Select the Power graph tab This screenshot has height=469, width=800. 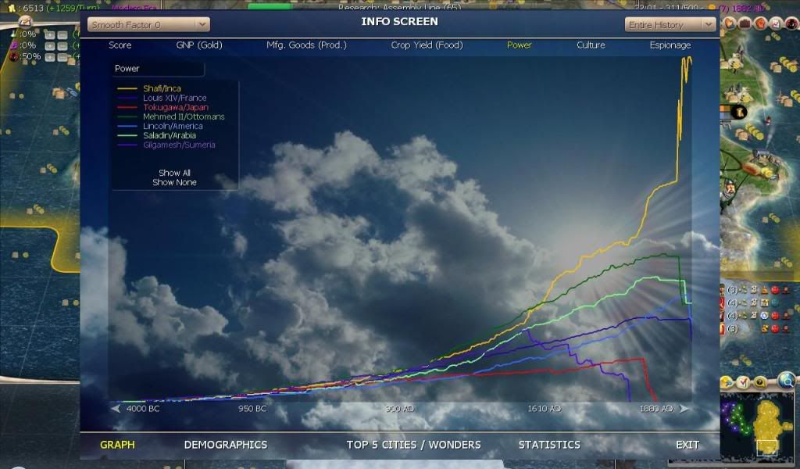point(519,45)
